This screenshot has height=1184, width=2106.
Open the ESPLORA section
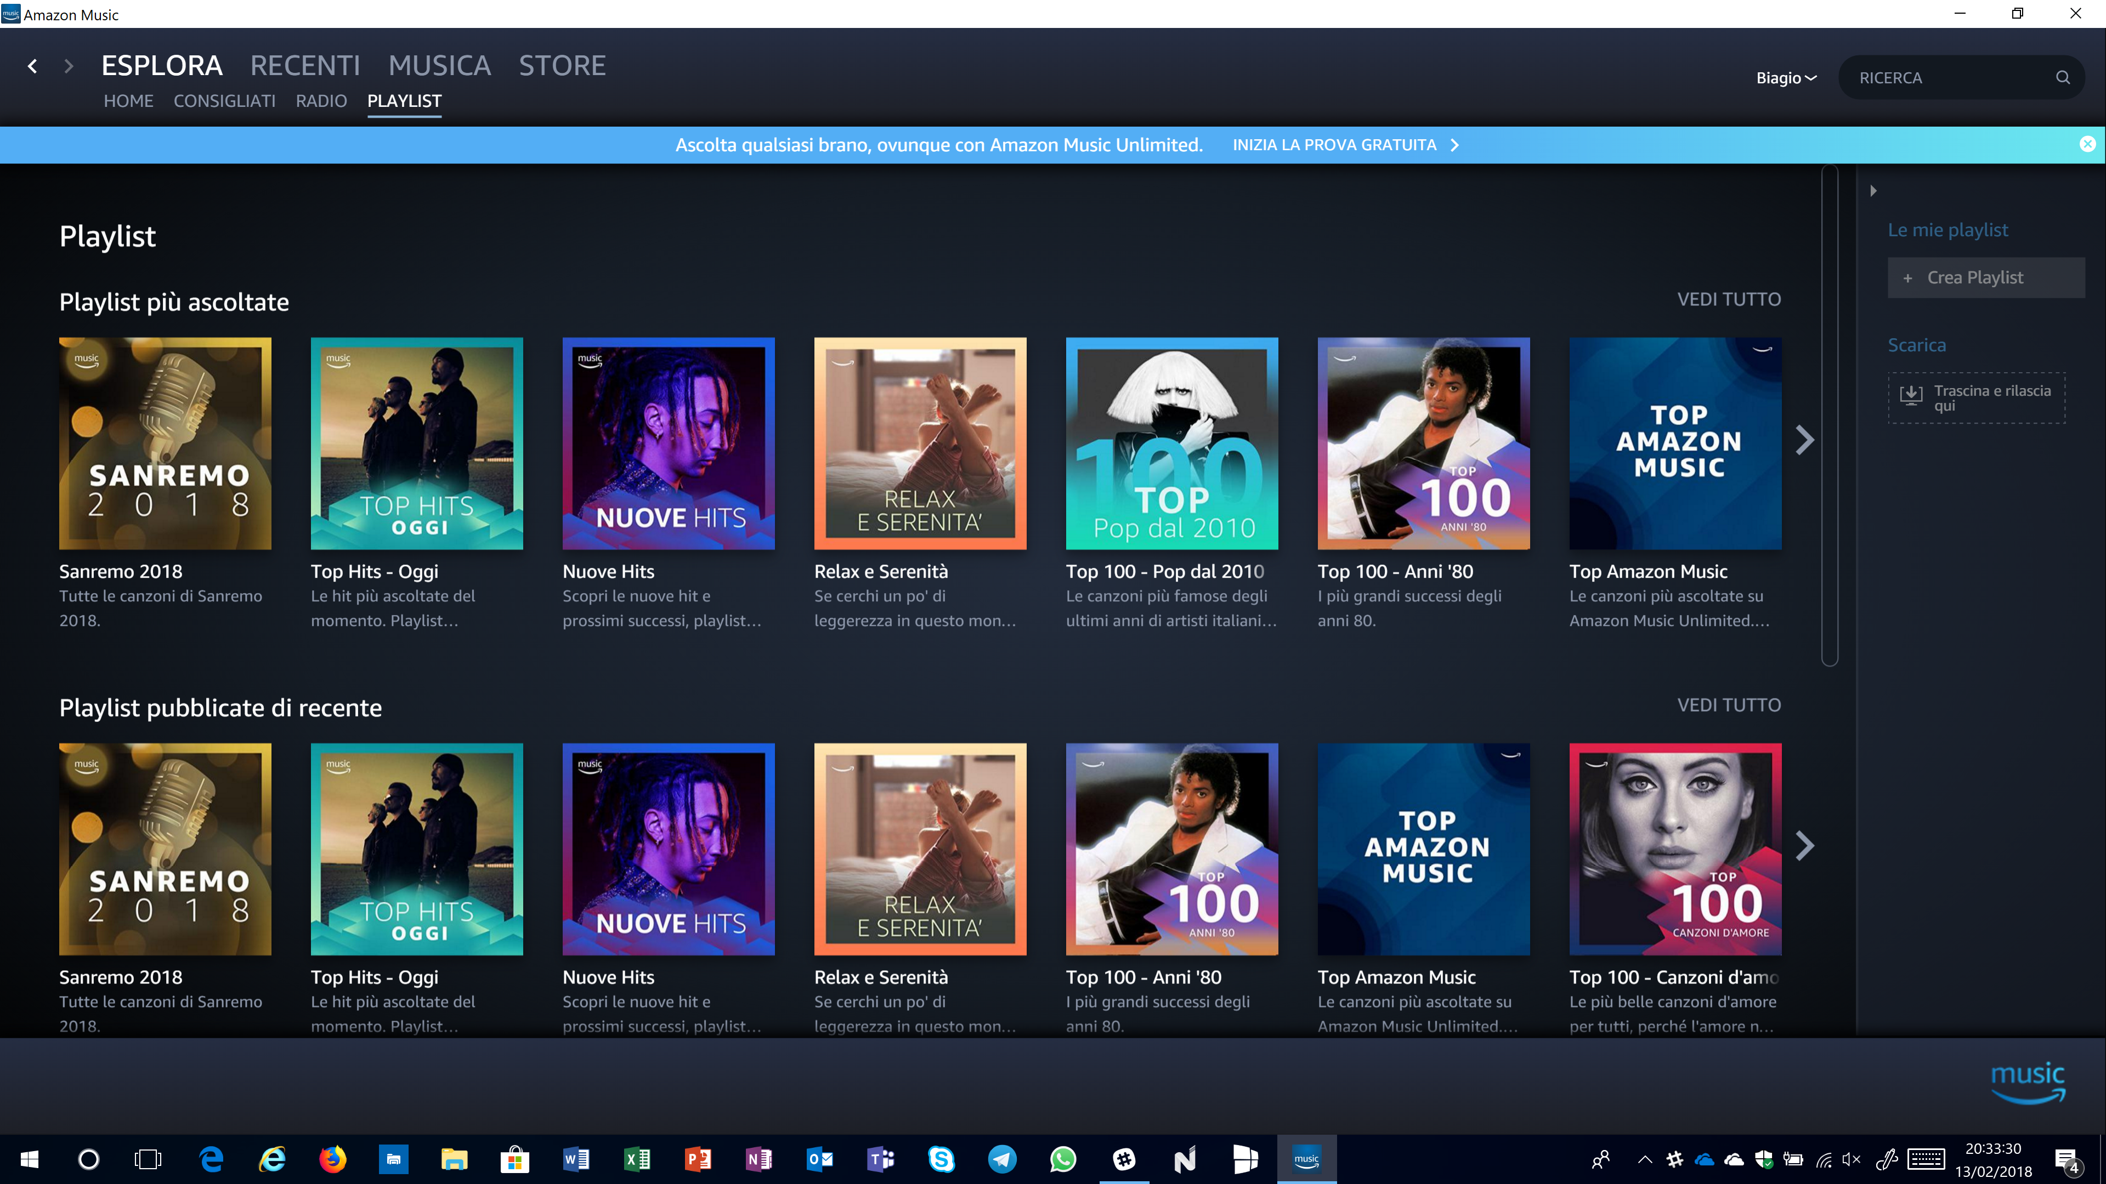pos(162,65)
